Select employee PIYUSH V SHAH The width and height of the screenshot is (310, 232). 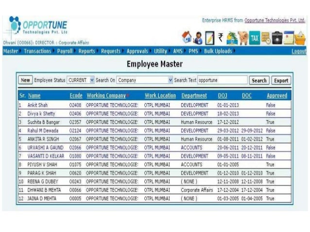click(x=42, y=165)
